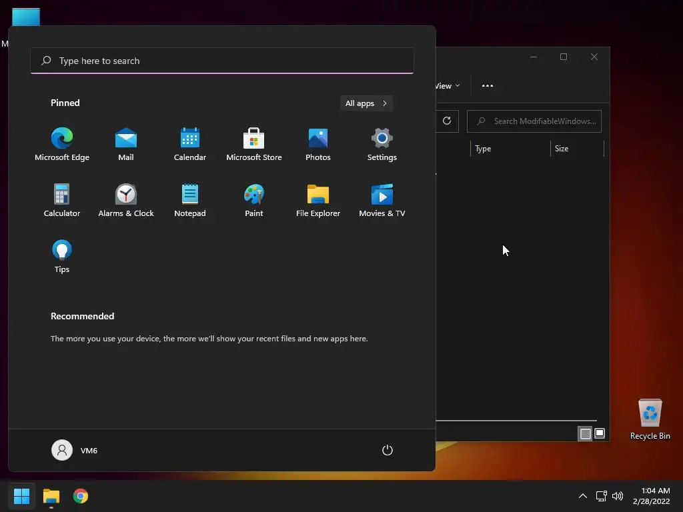Launch the Mail app
The height and width of the screenshot is (512, 683).
(x=126, y=145)
